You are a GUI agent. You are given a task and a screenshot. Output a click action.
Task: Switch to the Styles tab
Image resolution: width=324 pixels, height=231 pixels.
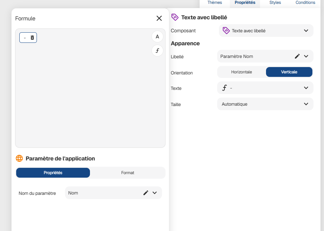point(275,3)
